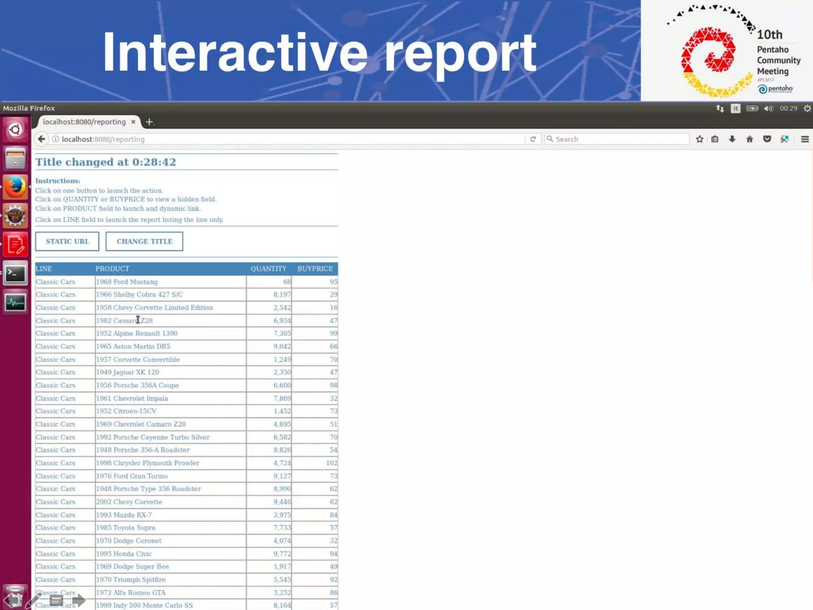Go to Firefox home page icon
This screenshot has width=813, height=610.
749,139
